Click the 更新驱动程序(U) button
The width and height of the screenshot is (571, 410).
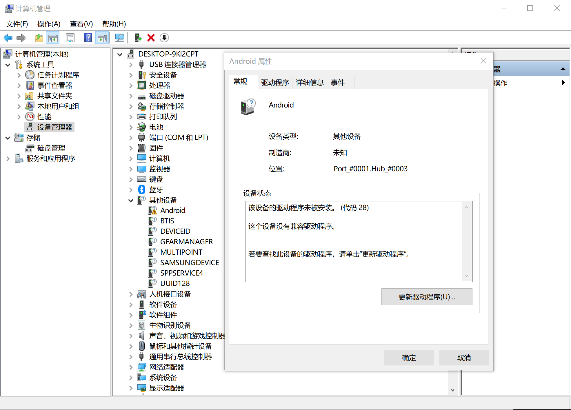click(x=426, y=297)
